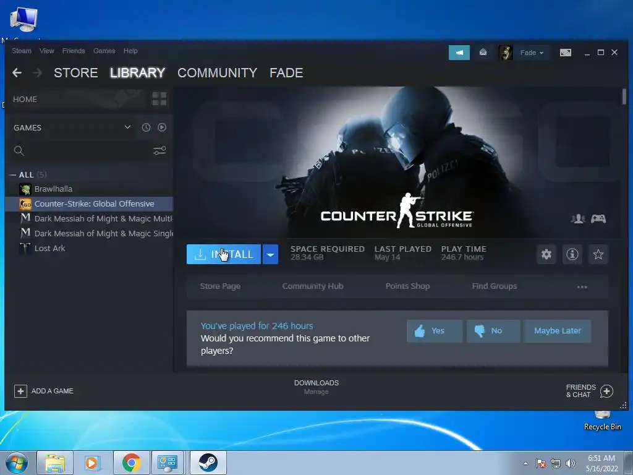Screen dimensions: 633x475
Task: Click the Fade profile avatar
Action: point(505,53)
